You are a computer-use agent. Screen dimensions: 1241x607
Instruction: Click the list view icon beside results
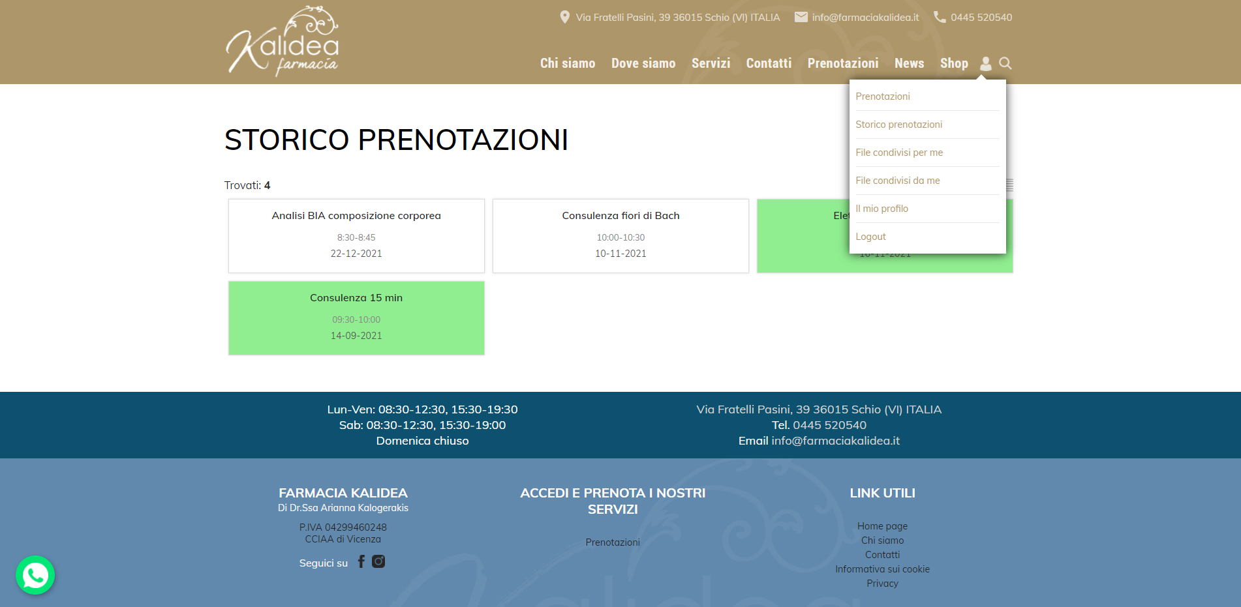click(x=1009, y=185)
